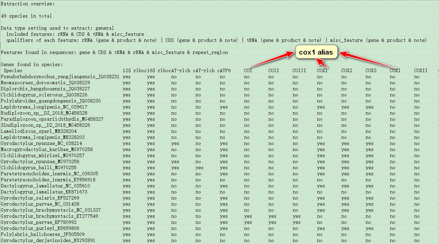Select Gyrodactylus_brachymystacis_KT277549 species name
Viewport: 439px width, 244px height.
click(x=49, y=216)
